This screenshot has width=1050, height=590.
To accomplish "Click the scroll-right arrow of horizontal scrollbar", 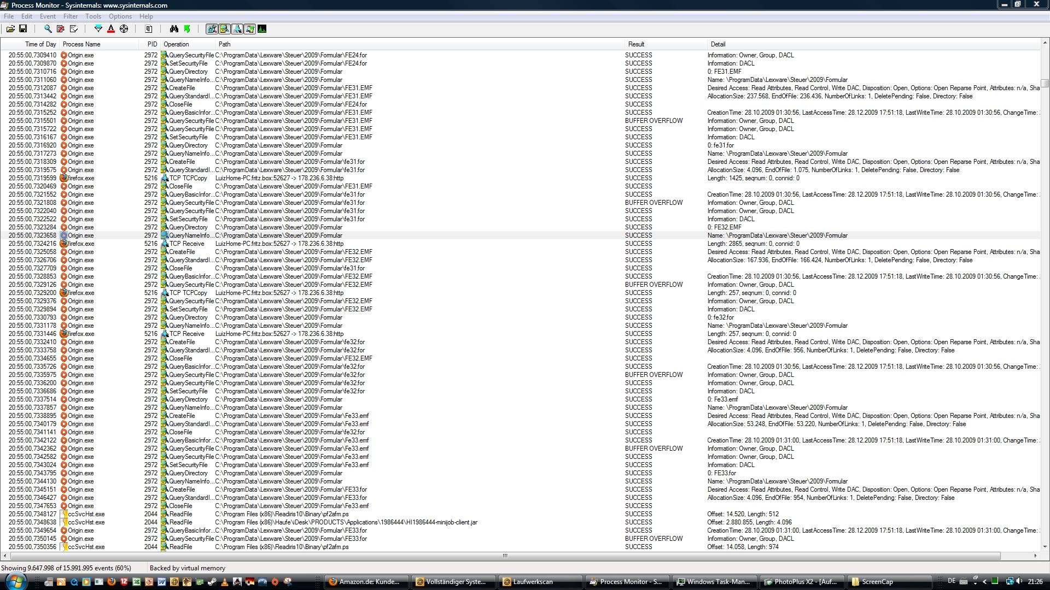I will pos(1035,556).
